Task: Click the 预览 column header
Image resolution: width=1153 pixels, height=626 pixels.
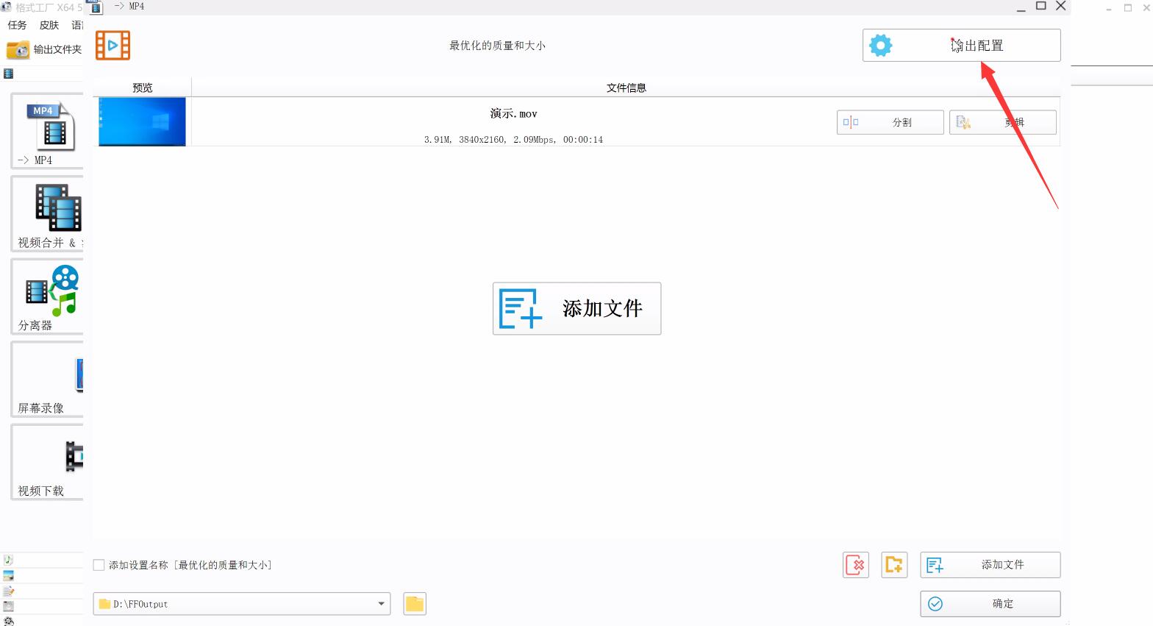Action: [142, 88]
